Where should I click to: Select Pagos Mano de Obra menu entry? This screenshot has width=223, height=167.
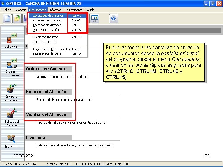[x=57, y=54]
